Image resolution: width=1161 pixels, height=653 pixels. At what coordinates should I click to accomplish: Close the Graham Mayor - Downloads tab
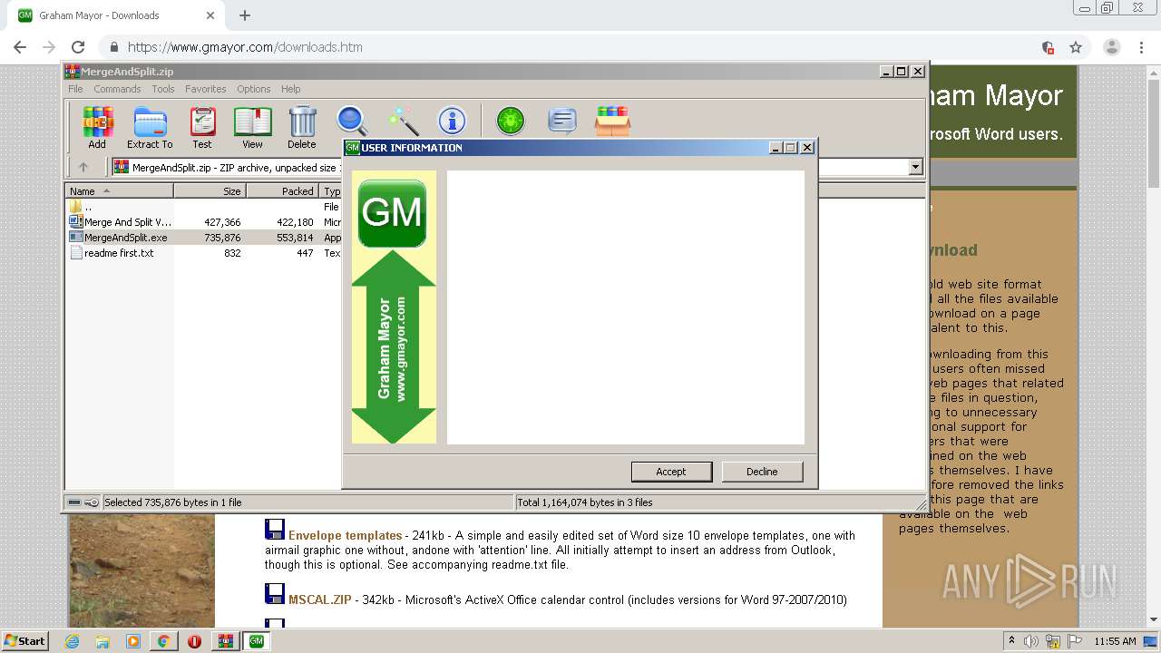[210, 15]
